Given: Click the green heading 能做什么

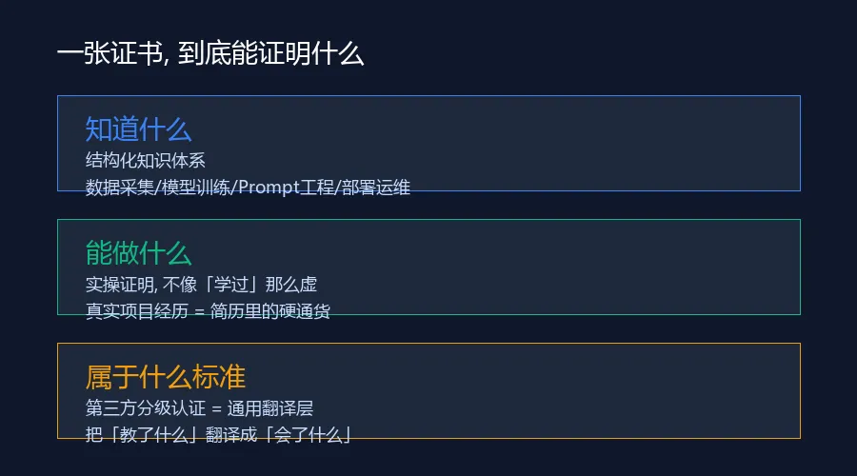Looking at the screenshot, I should pyautogui.click(x=138, y=253).
